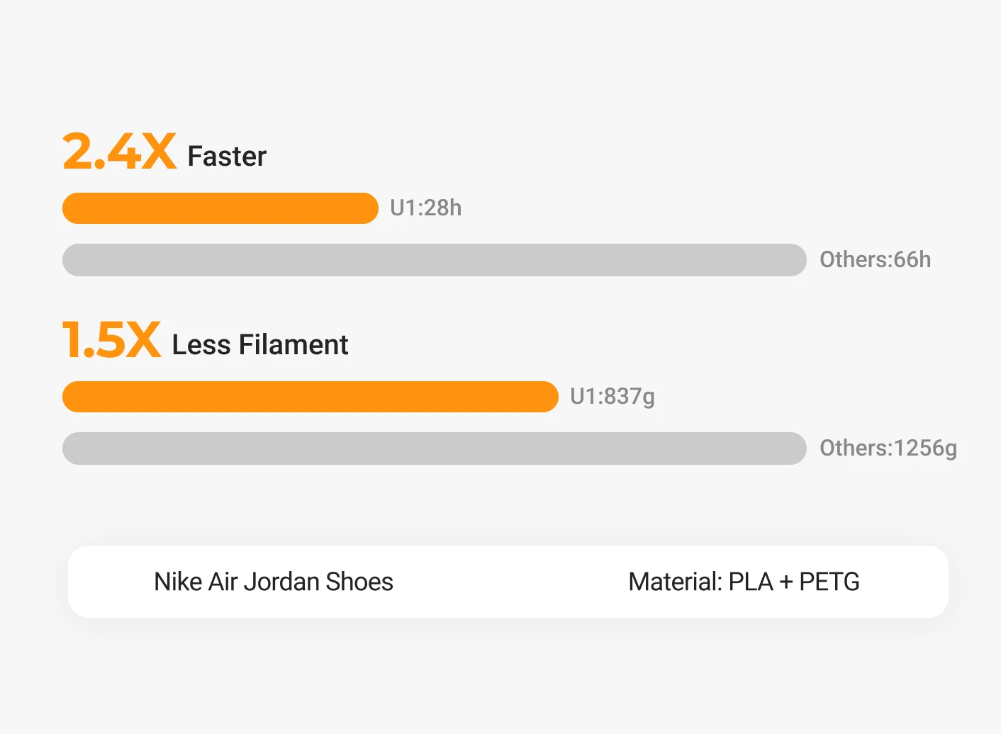Click the Material: PLA + PETG text
This screenshot has height=734, width=1001.
tap(744, 582)
